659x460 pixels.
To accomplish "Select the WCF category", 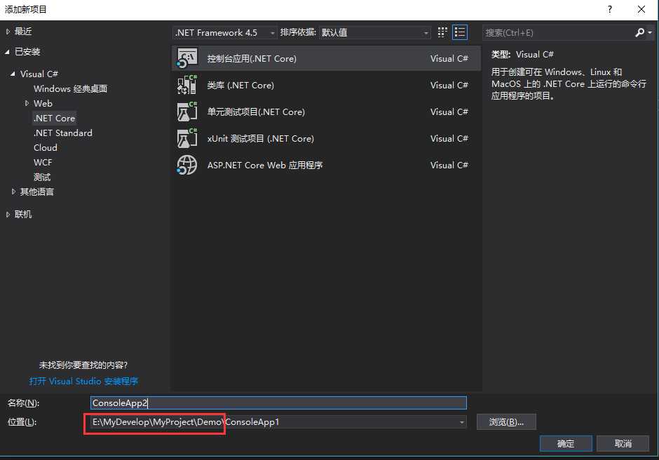I will pos(43,162).
